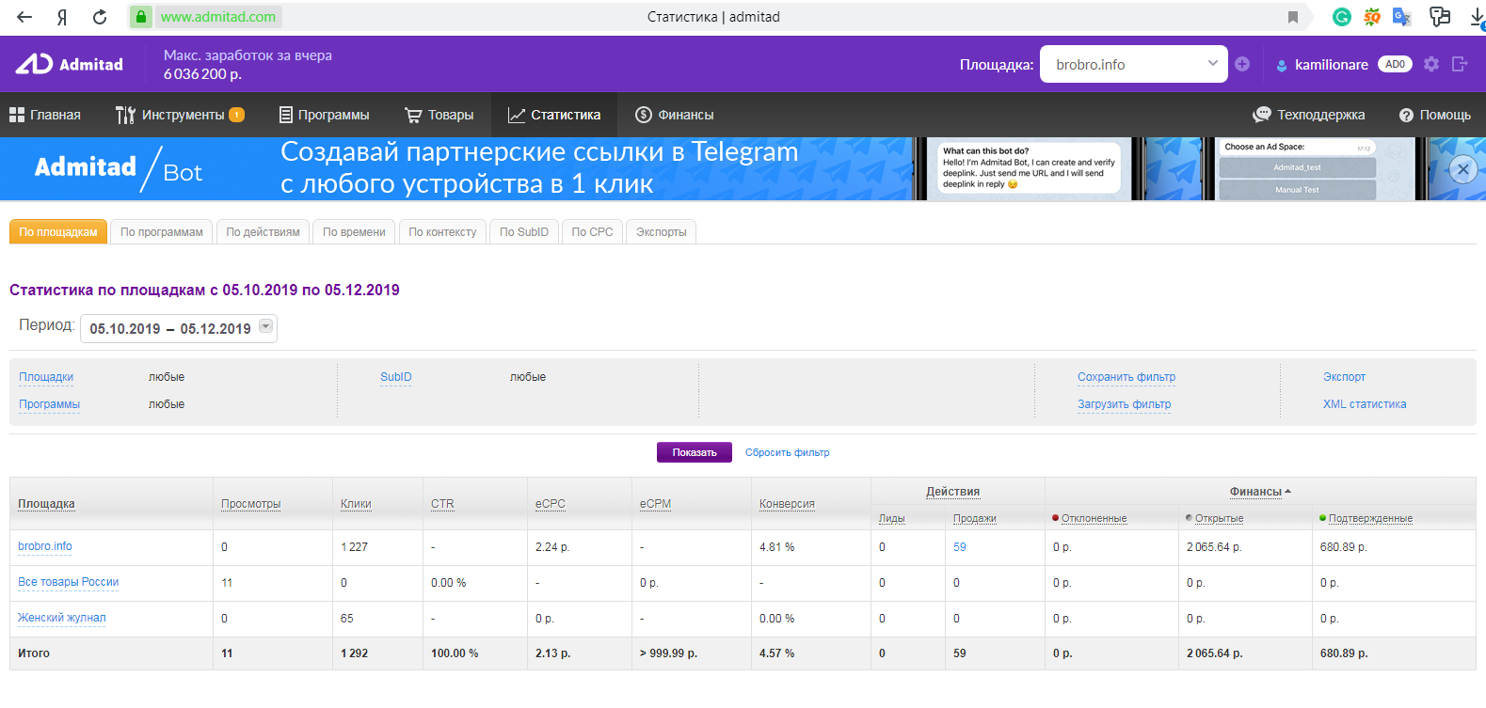Sort by Отклоненные column header

tap(1094, 518)
